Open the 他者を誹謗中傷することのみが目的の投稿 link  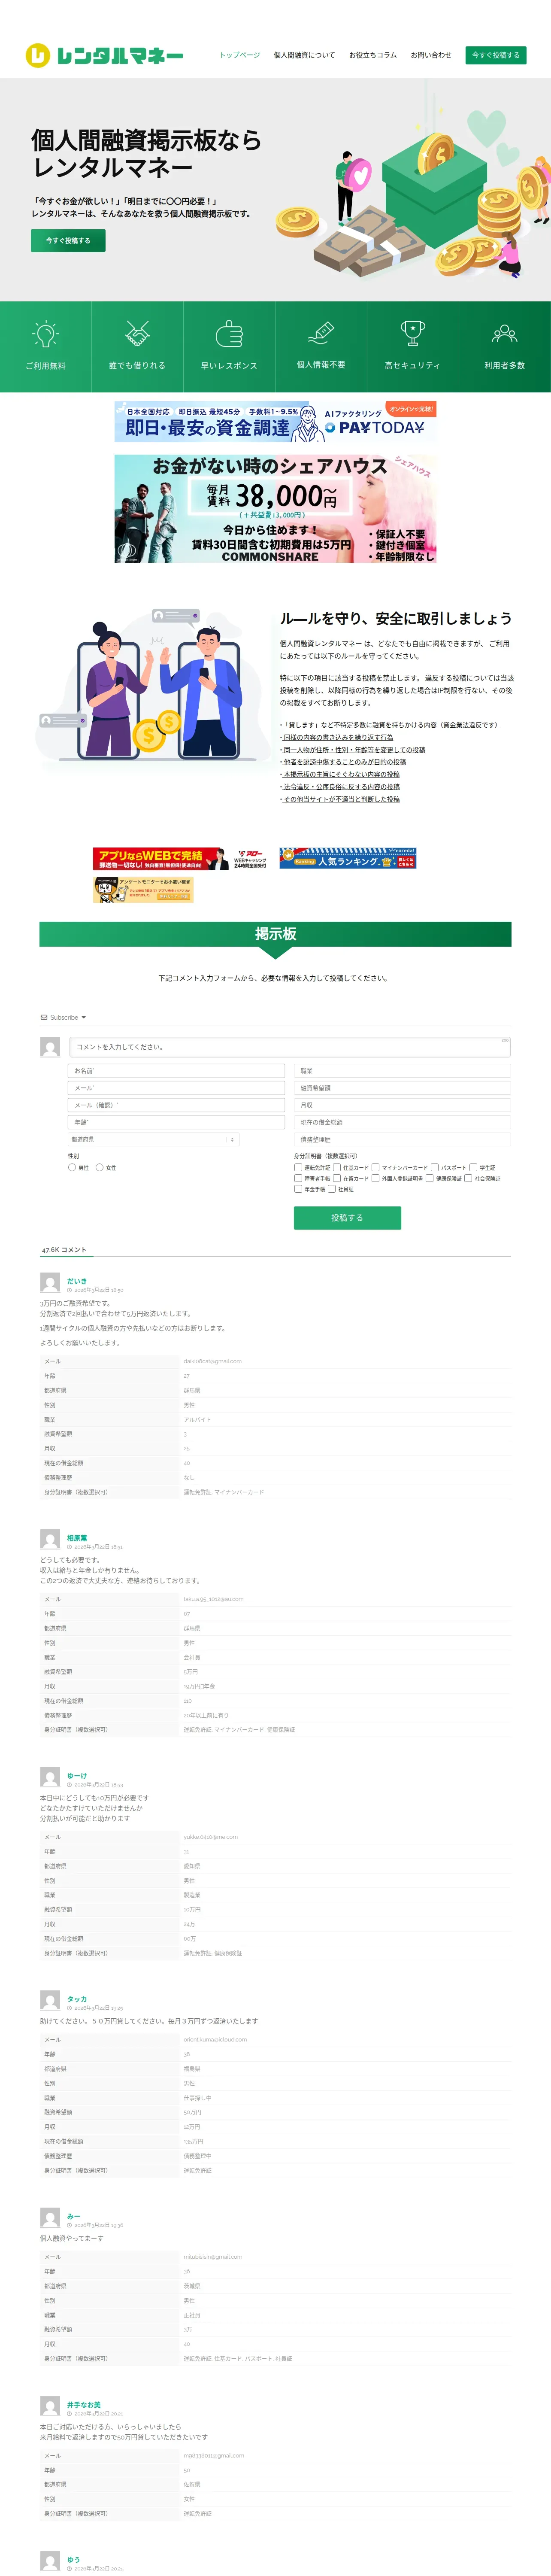point(344,762)
